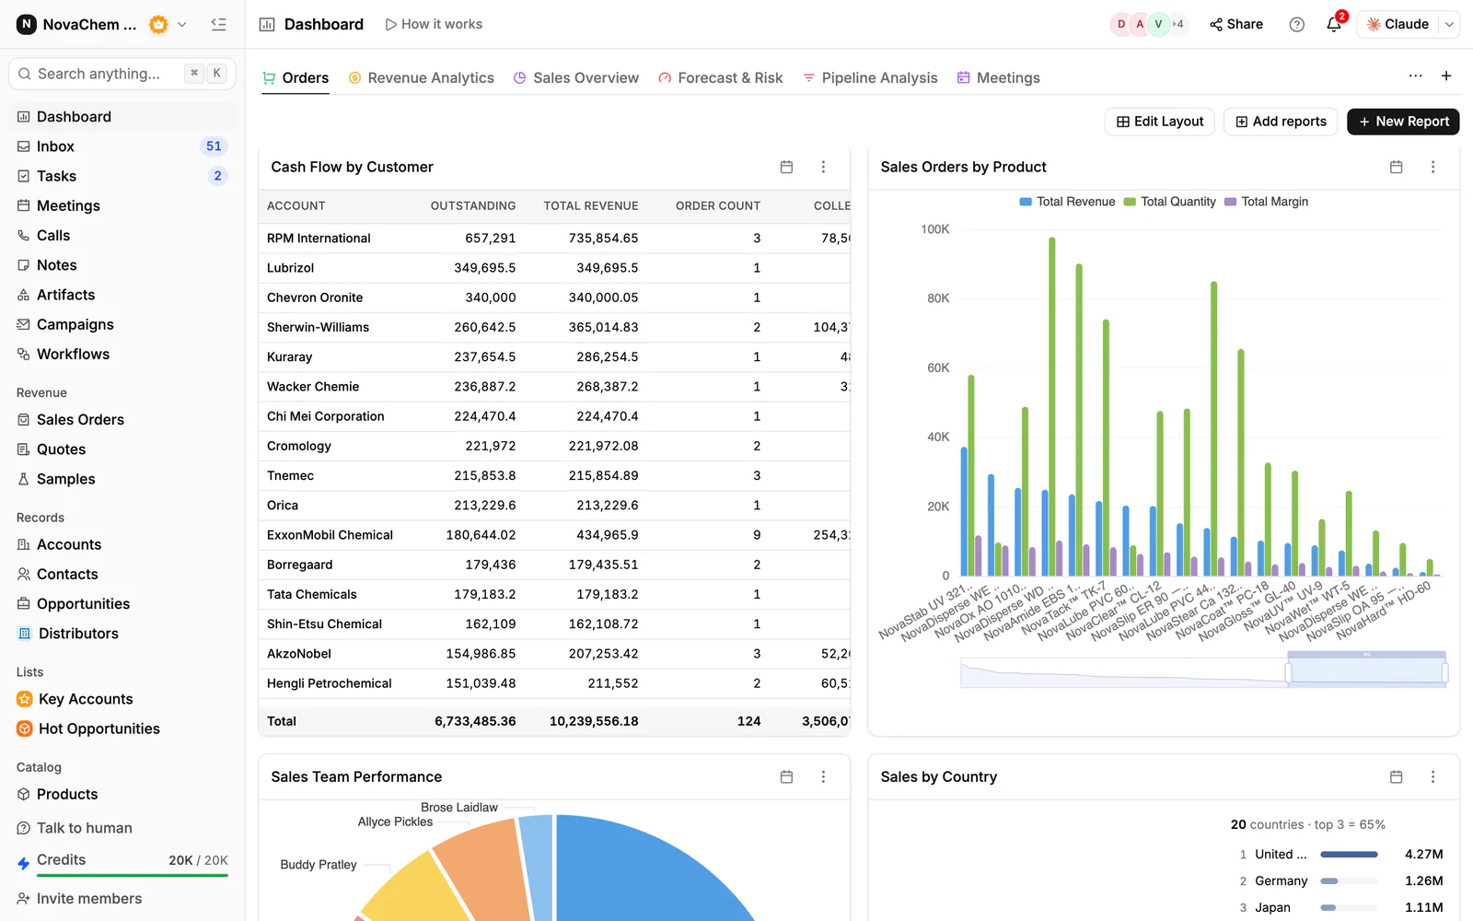Switch to the Sales Overview tab

point(575,78)
